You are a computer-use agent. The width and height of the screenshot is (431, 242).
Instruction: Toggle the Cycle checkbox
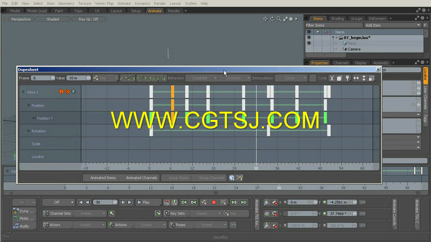click(312, 78)
